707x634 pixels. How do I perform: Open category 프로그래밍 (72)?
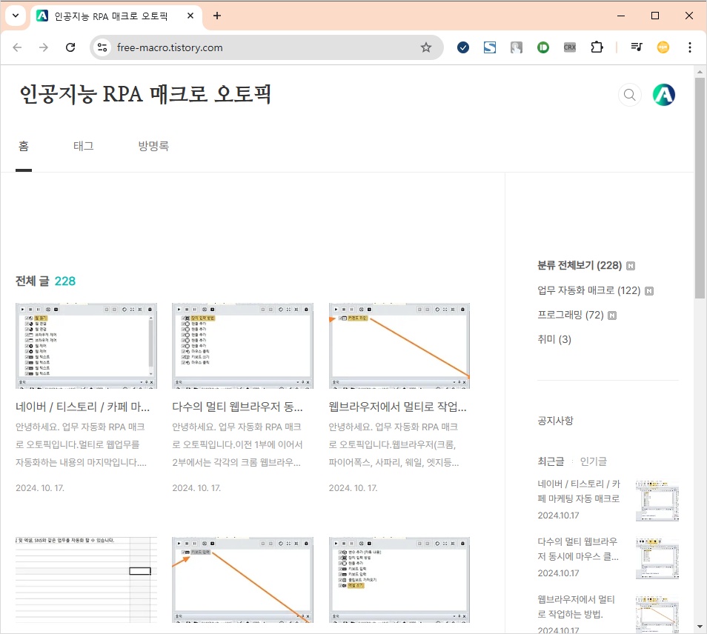pos(571,315)
